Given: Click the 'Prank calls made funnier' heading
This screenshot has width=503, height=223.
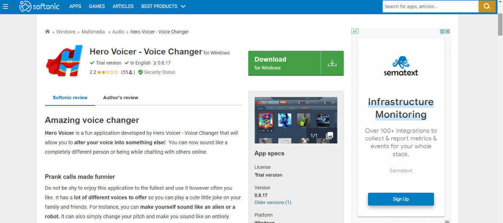Looking at the screenshot, I should (80, 177).
